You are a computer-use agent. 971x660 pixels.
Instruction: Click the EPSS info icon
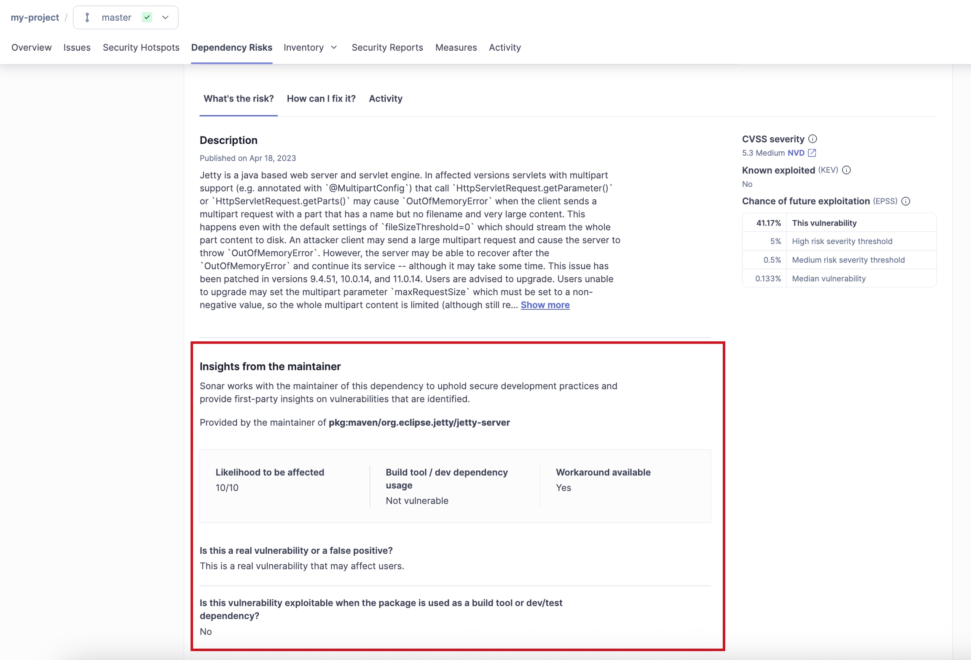907,201
